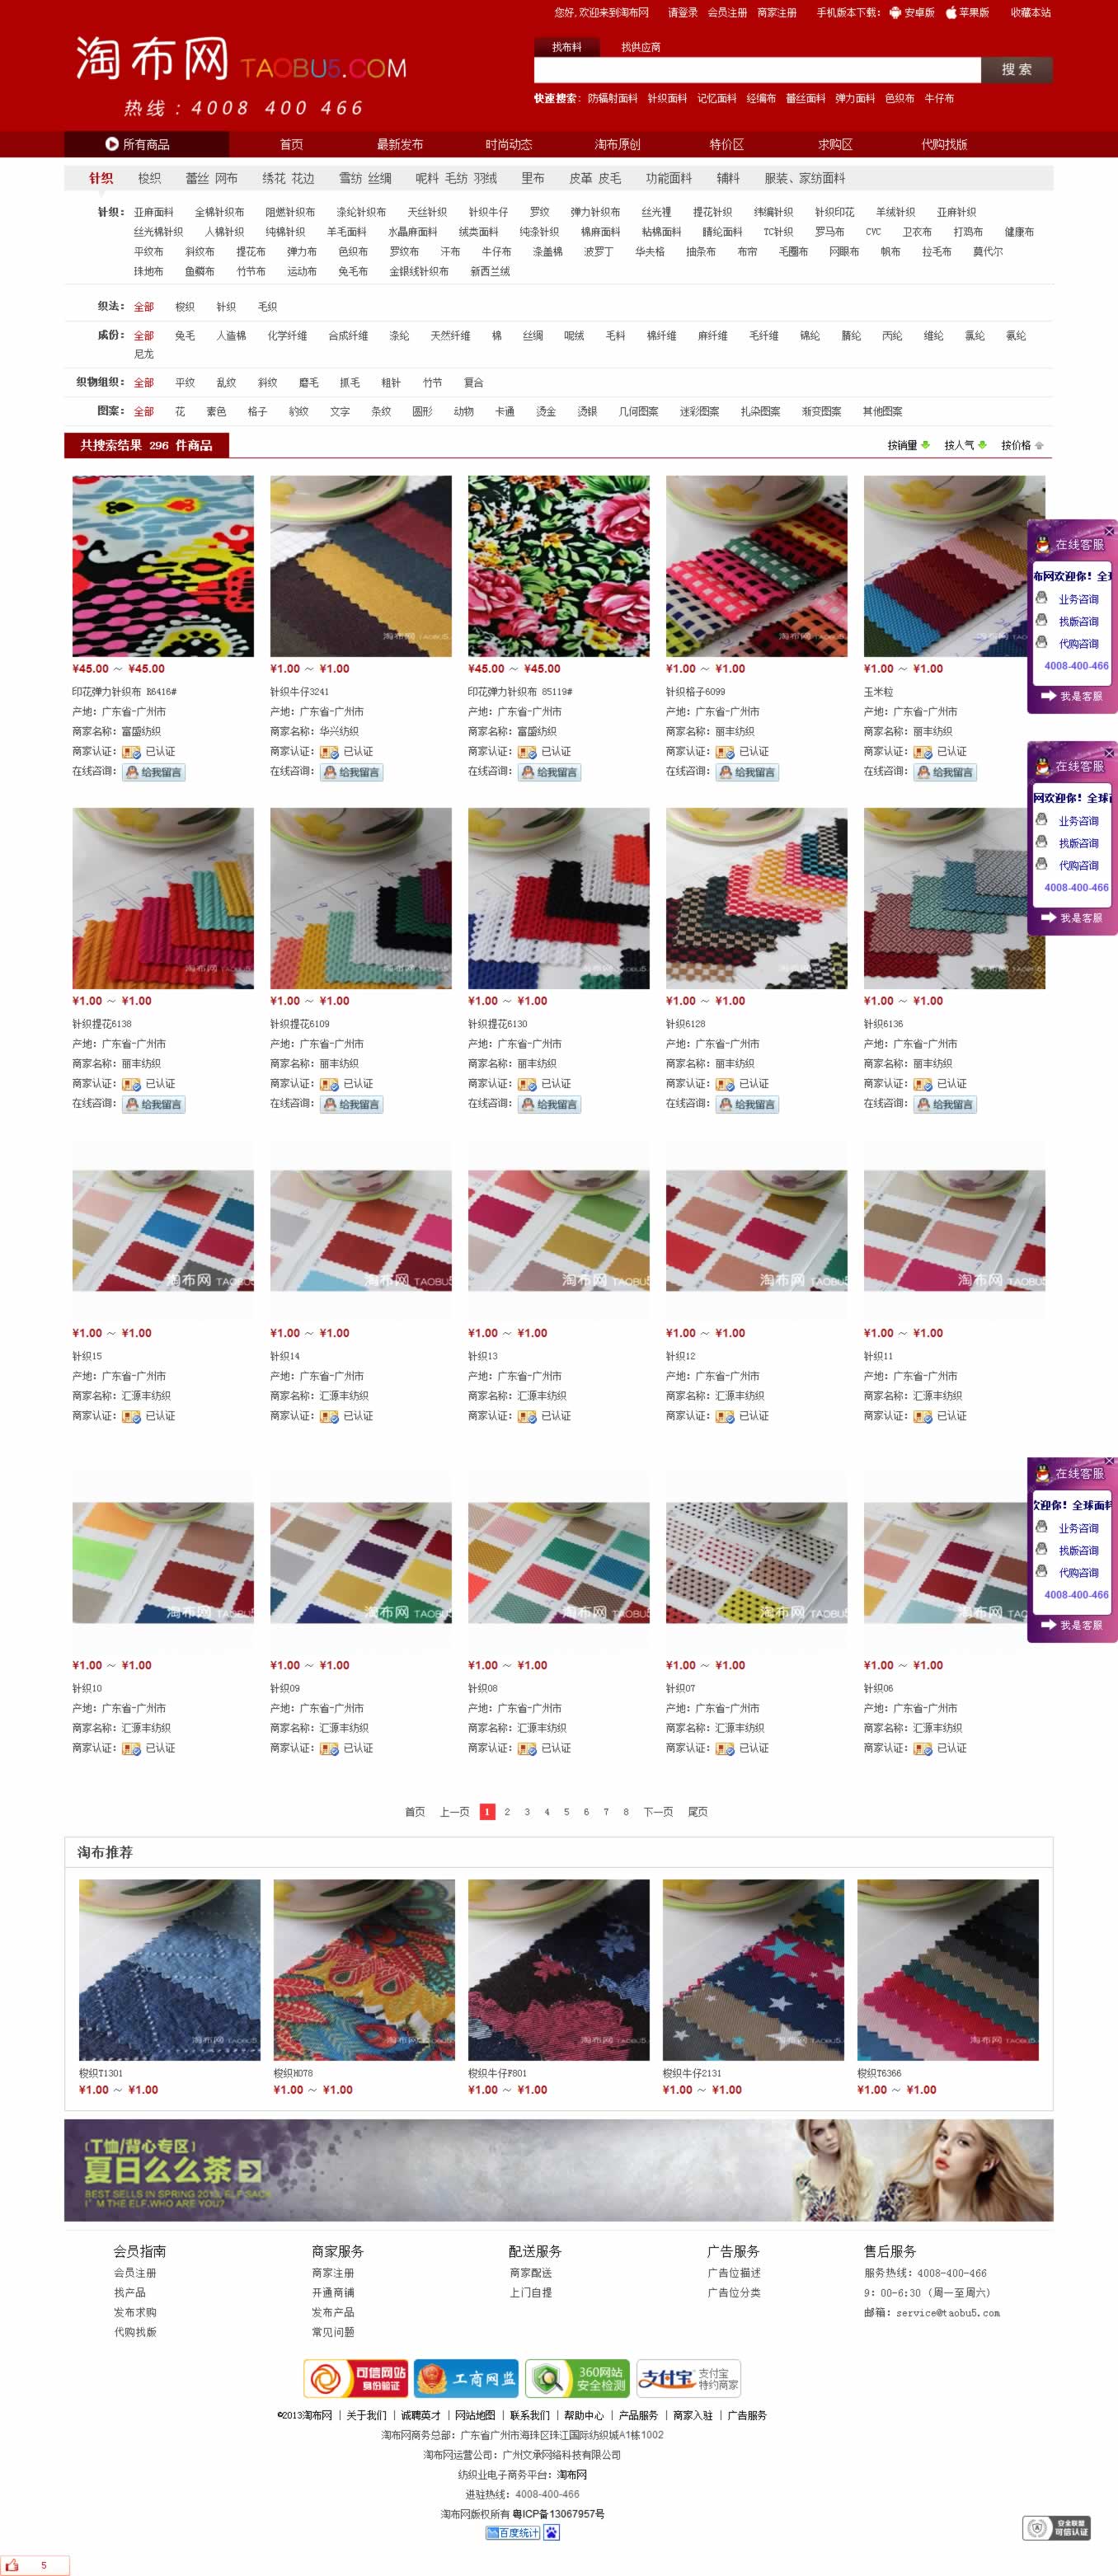
Task: Open the 印花弹力针织布 B6416# product thumbnail
Action: [x=163, y=566]
